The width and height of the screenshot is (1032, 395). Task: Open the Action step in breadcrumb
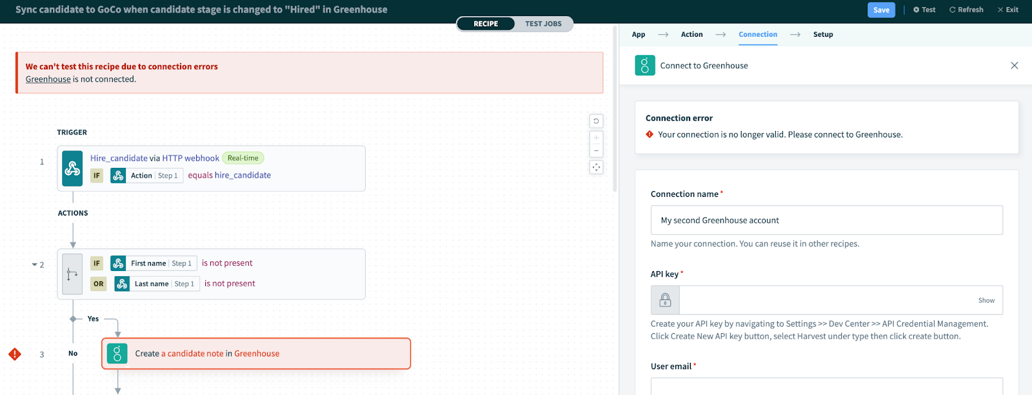click(692, 34)
